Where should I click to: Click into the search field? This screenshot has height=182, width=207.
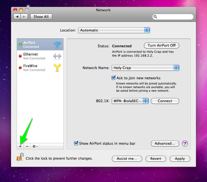[x=173, y=17]
